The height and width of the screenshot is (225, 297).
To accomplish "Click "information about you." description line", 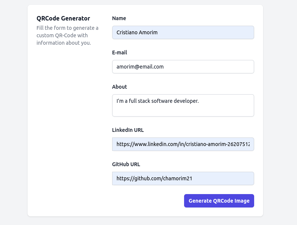I will tap(64, 43).
